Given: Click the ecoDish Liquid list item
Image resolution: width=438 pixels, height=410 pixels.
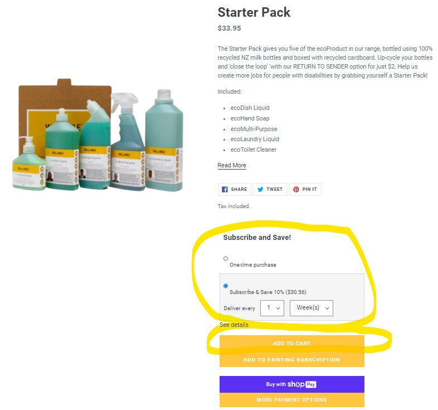Looking at the screenshot, I should point(250,108).
